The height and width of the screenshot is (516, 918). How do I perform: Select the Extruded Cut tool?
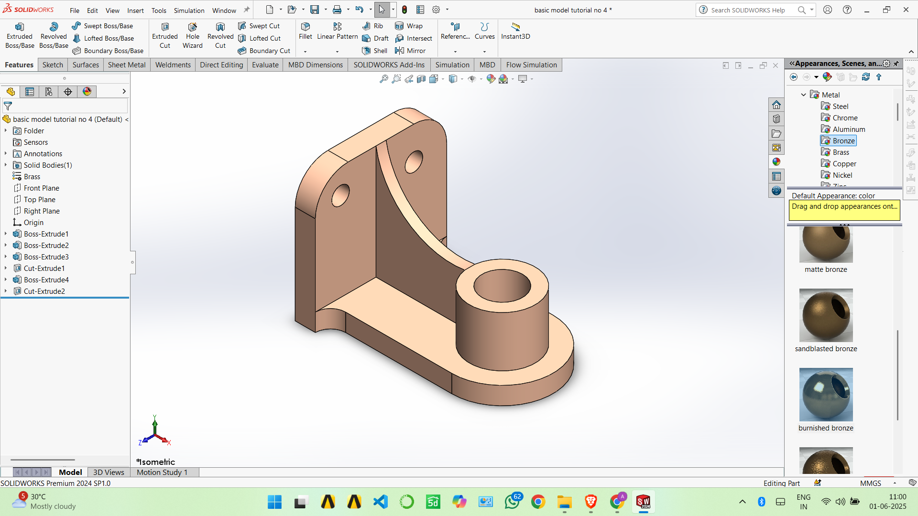[x=165, y=36]
